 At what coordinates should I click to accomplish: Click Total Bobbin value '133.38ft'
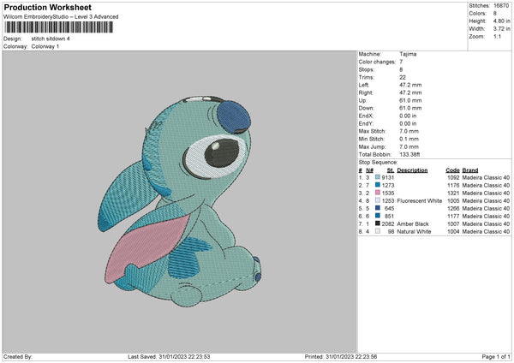pyautogui.click(x=409, y=154)
